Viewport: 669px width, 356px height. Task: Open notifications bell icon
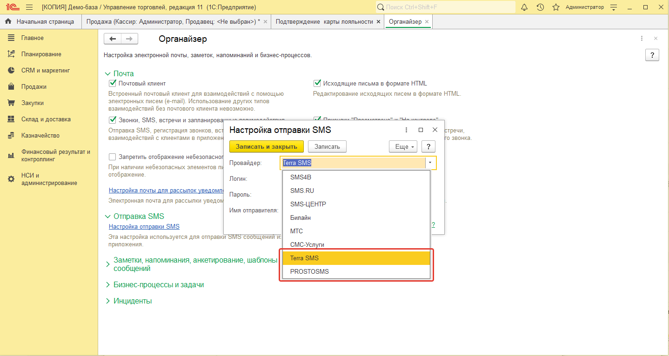[x=524, y=7]
